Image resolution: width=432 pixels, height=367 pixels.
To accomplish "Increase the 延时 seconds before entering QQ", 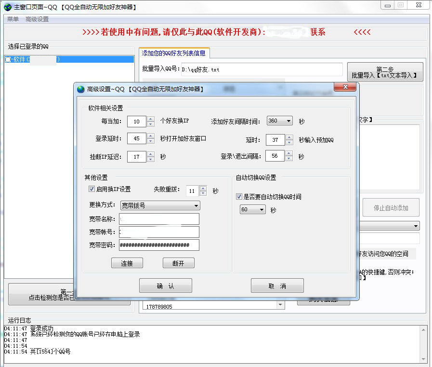I will [x=289, y=137].
